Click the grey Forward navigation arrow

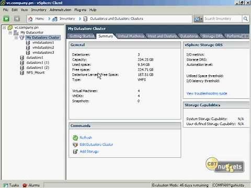coord(17,19)
